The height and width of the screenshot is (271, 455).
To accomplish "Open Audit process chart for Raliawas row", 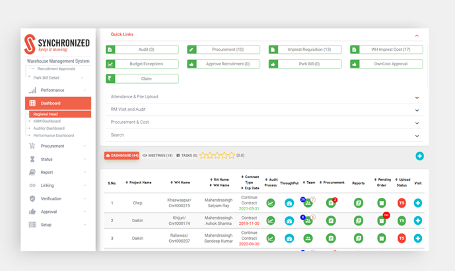I will tap(271, 238).
